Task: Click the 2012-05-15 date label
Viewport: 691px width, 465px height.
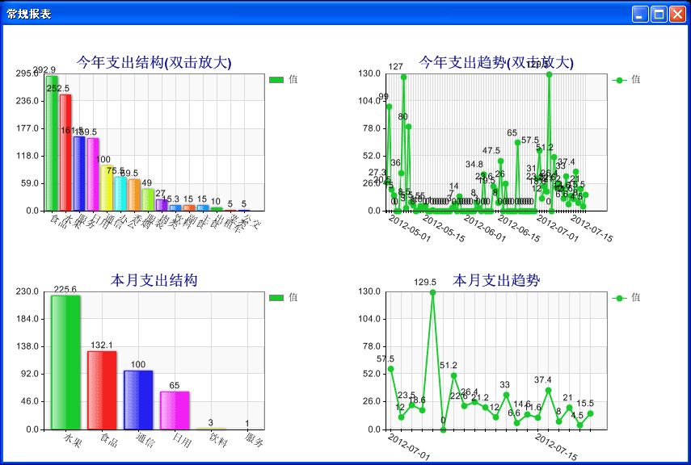Action: pos(444,228)
